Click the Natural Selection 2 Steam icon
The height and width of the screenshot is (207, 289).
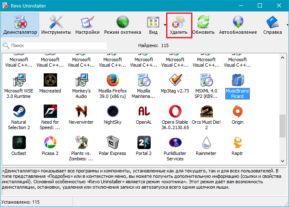19,112
